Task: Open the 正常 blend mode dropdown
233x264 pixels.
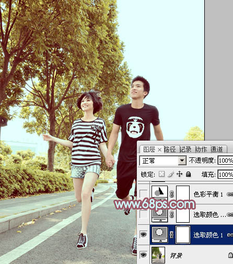Action: [162, 160]
